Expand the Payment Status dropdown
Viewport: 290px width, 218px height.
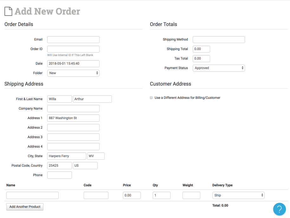point(219,68)
